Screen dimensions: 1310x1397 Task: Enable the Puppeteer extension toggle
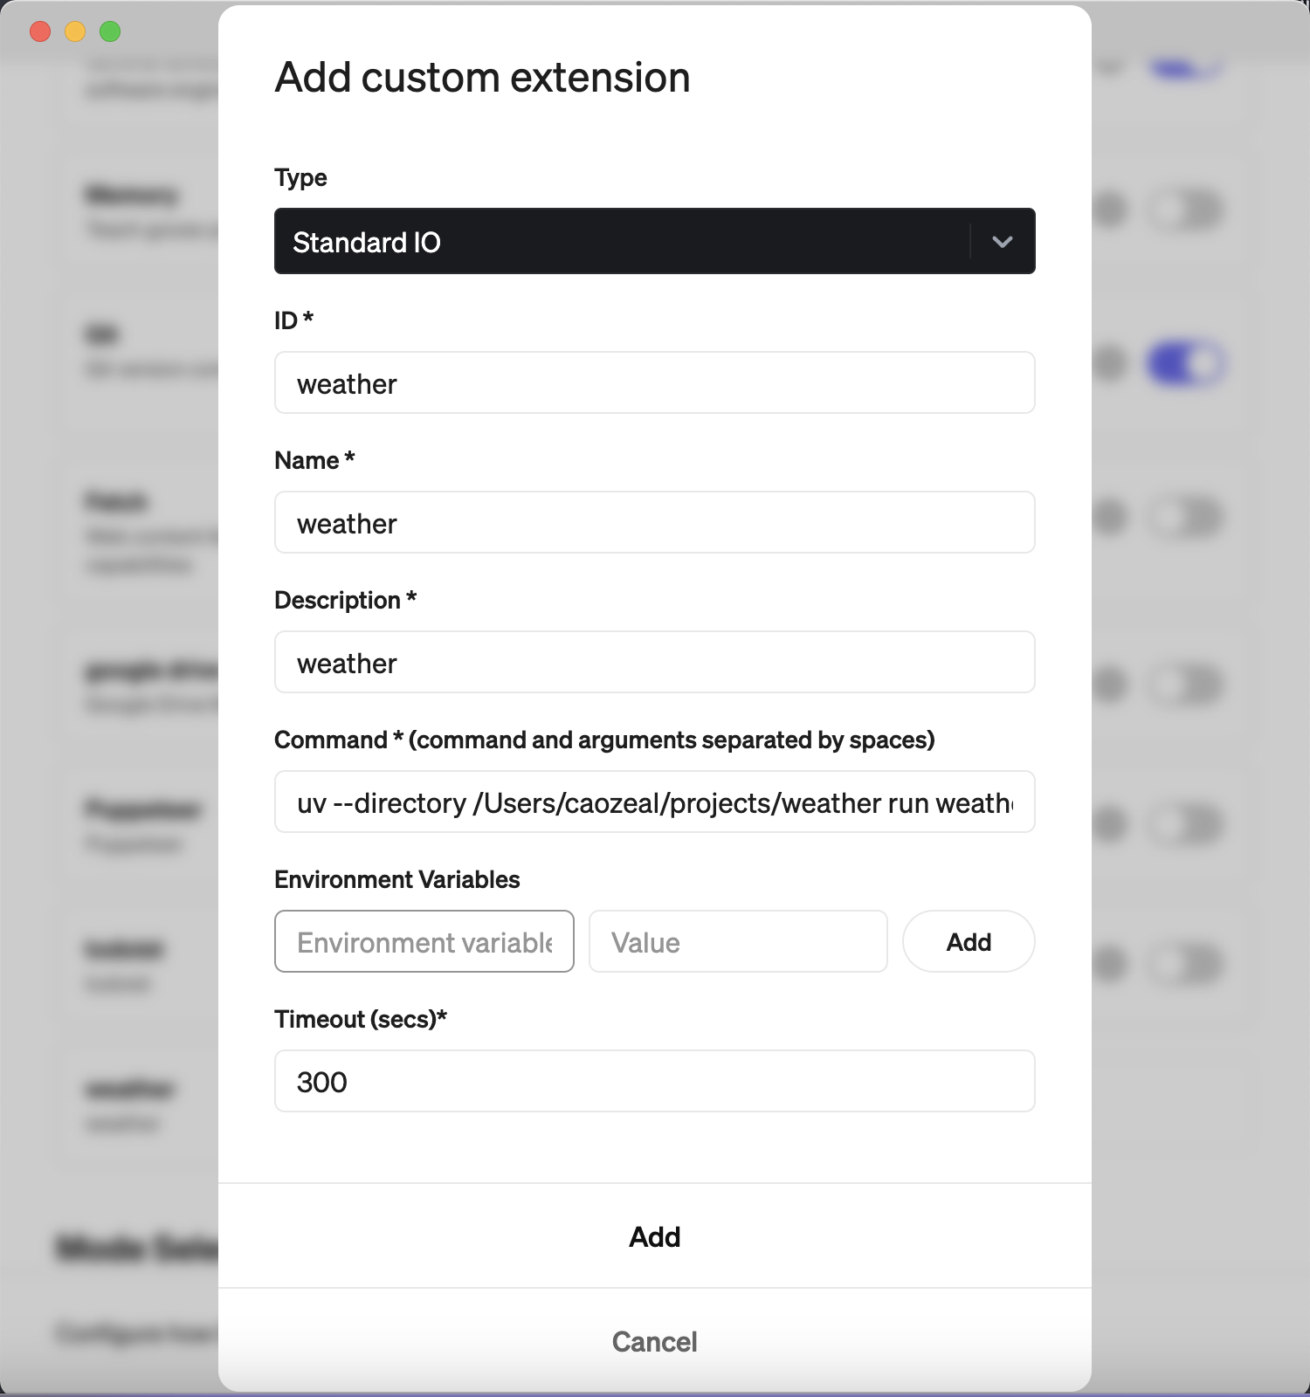pos(1186,822)
